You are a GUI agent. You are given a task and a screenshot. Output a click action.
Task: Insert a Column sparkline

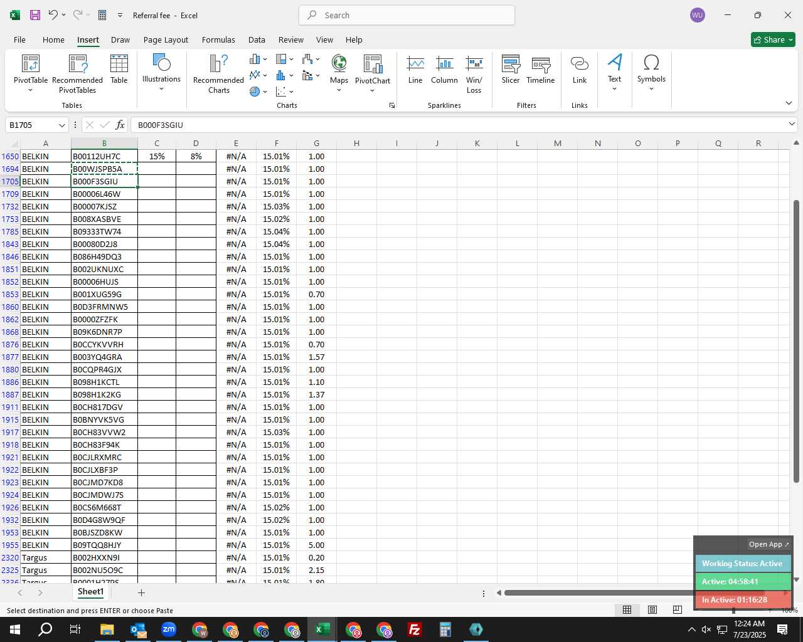[445, 69]
